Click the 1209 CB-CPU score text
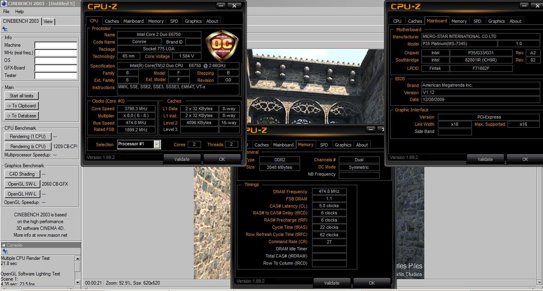 tap(65, 146)
